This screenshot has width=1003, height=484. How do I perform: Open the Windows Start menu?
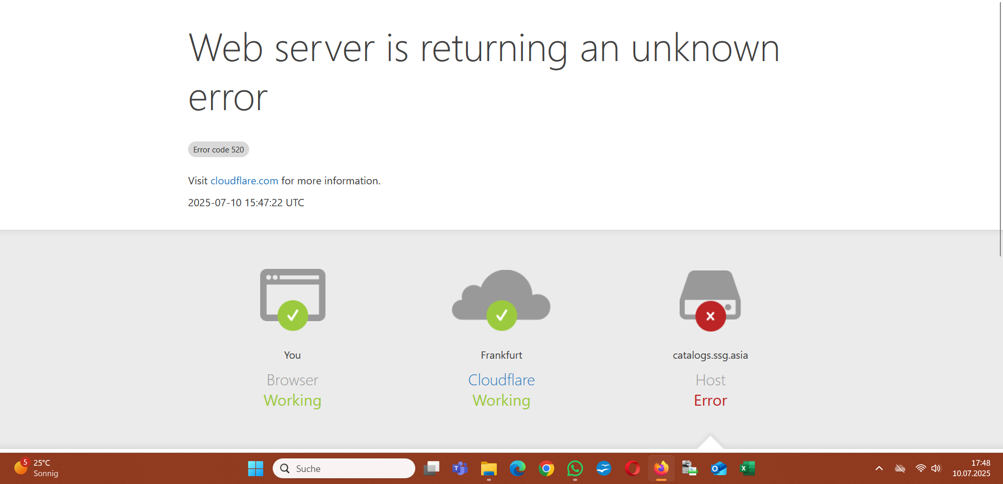point(255,468)
